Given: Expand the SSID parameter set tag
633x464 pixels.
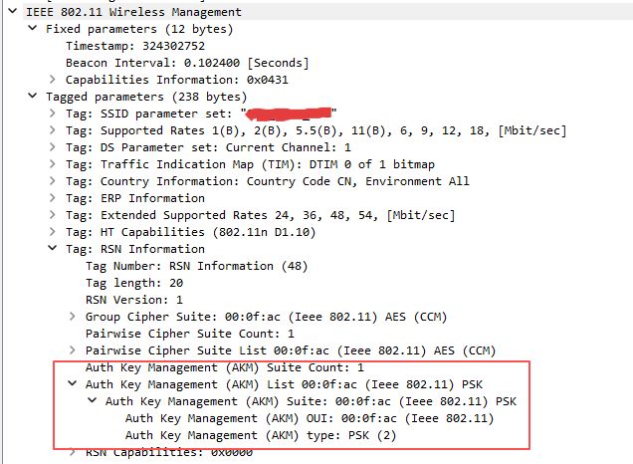Looking at the screenshot, I should [x=53, y=114].
